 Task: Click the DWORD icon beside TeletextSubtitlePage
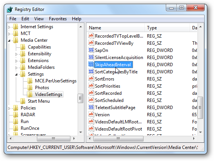(91, 107)
